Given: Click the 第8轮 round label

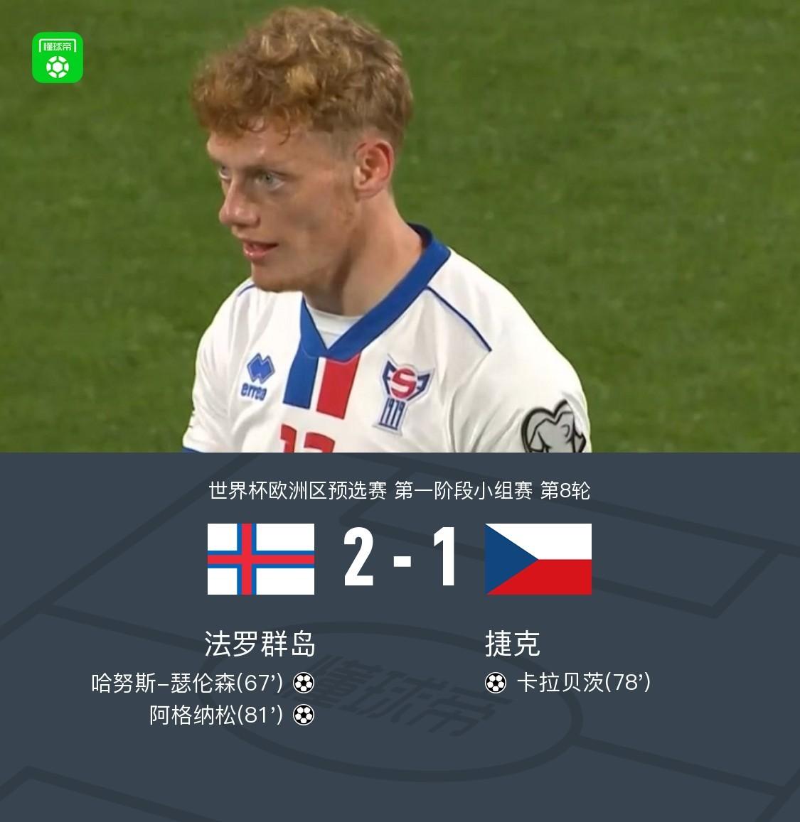Looking at the screenshot, I should tap(565, 491).
